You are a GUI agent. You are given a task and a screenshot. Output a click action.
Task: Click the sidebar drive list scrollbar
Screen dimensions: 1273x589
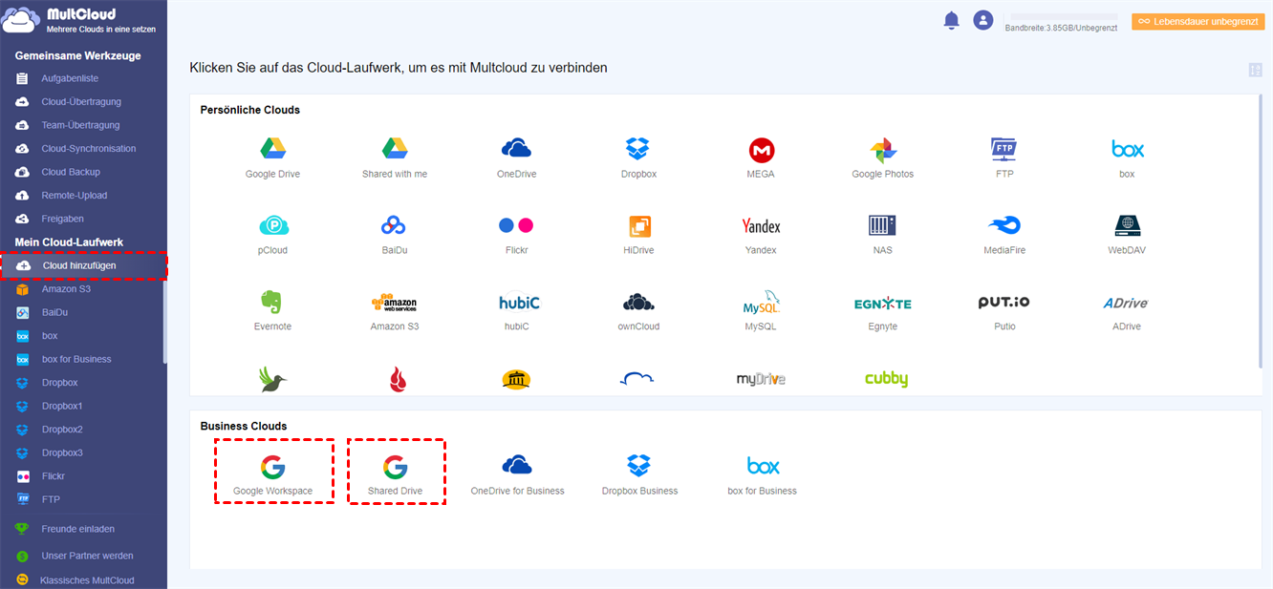(164, 322)
